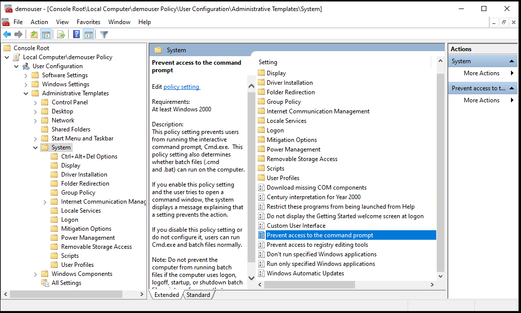Expand the Internet Communication Management node
The height and width of the screenshot is (313, 521).
pos(45,202)
